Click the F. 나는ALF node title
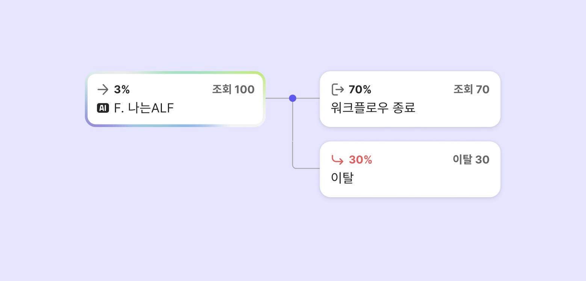 144,108
